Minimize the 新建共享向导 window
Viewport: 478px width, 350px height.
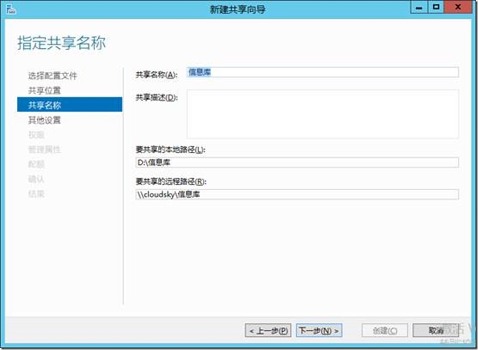pos(419,7)
